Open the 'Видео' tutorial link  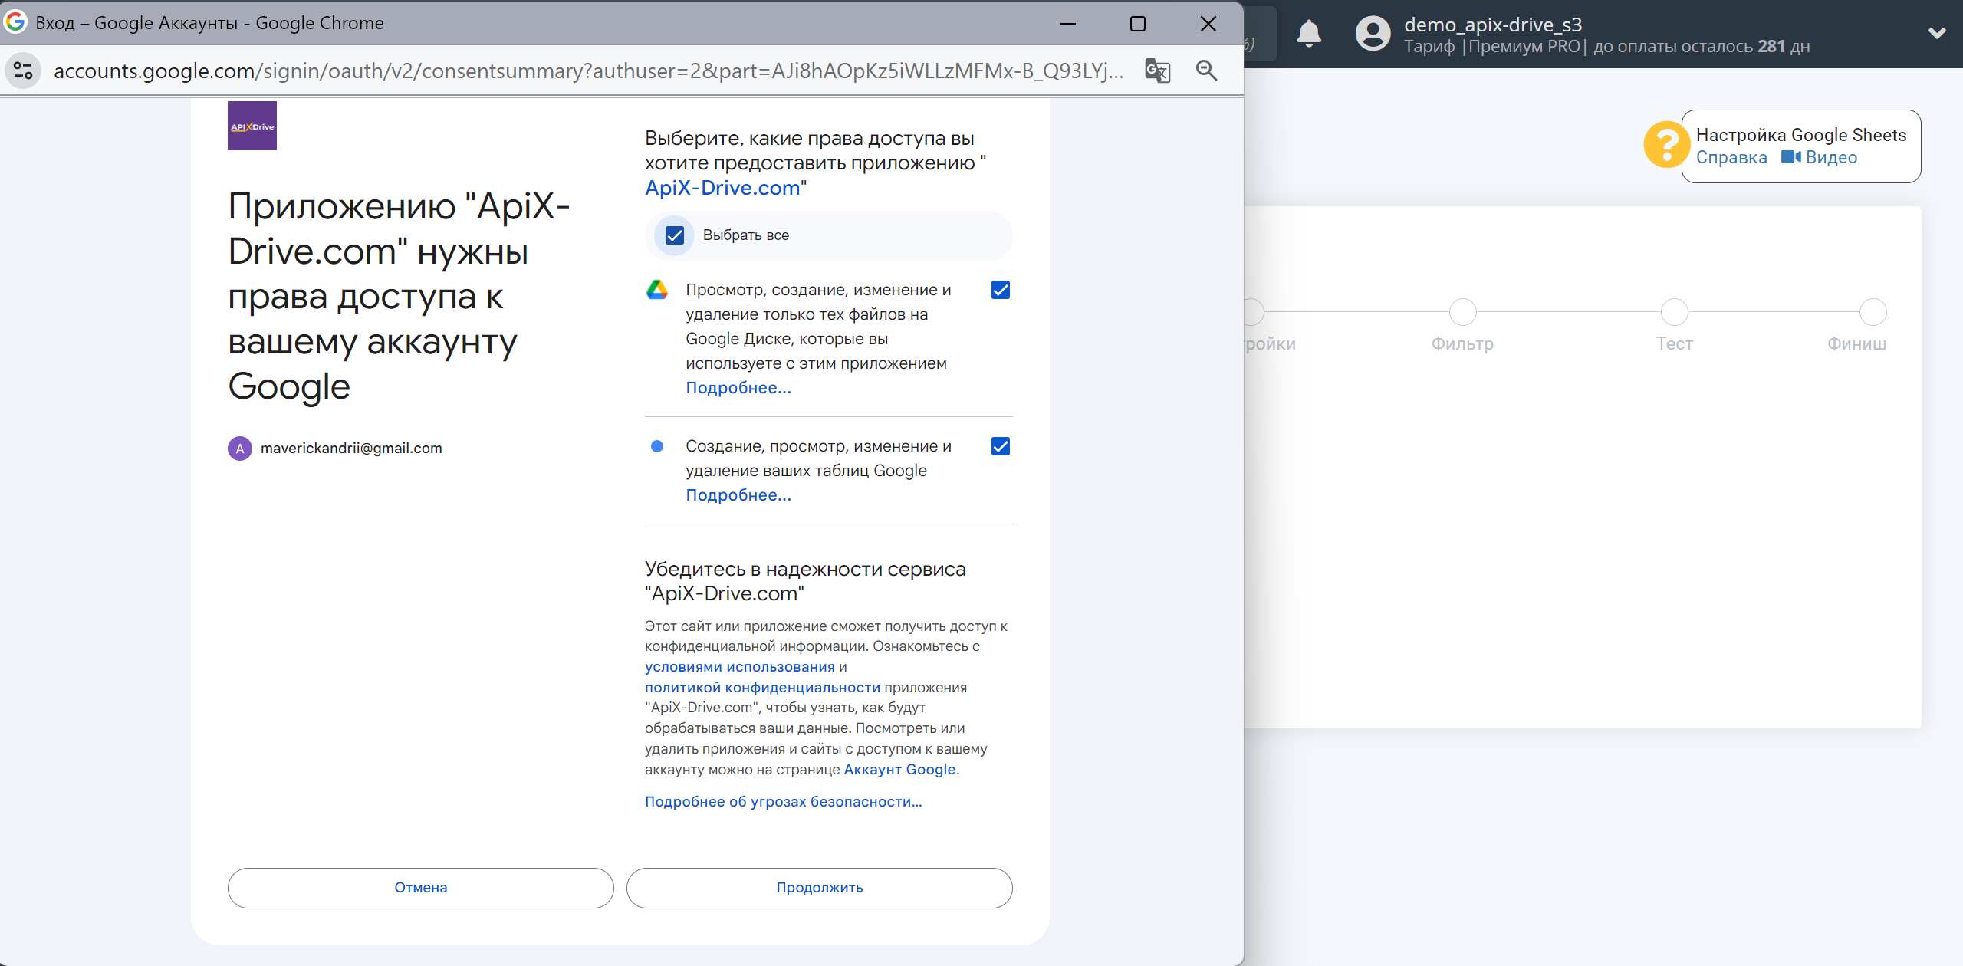[x=1819, y=157]
